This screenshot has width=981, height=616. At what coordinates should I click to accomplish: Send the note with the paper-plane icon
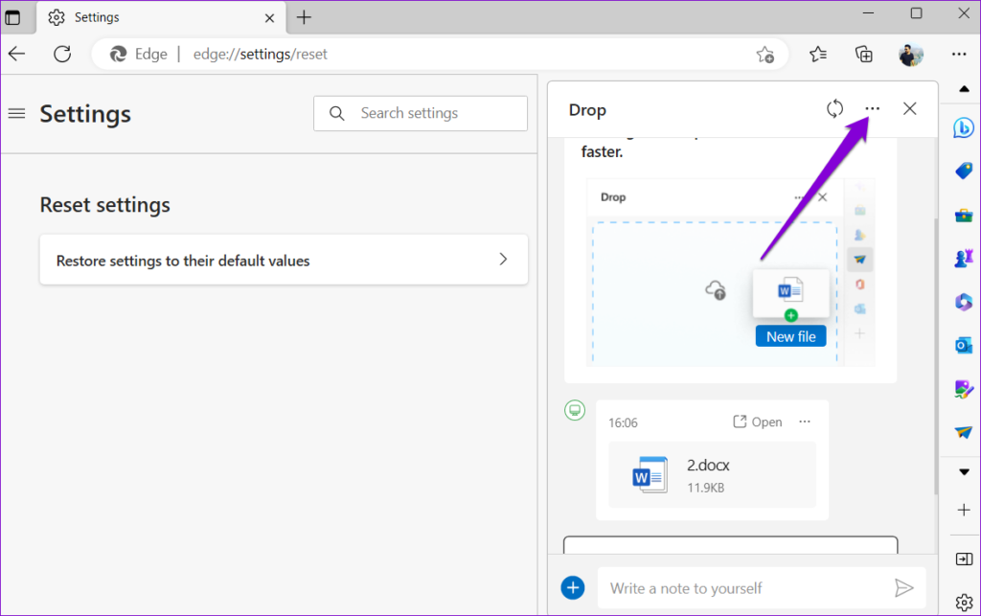(x=904, y=587)
